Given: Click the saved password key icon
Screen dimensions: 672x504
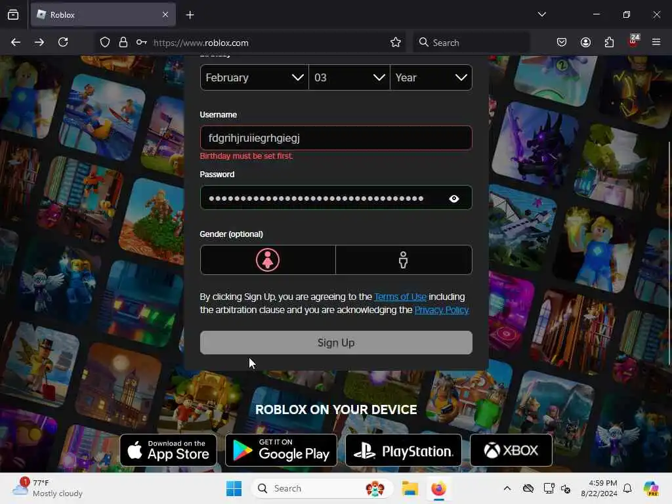Looking at the screenshot, I should pyautogui.click(x=142, y=42).
